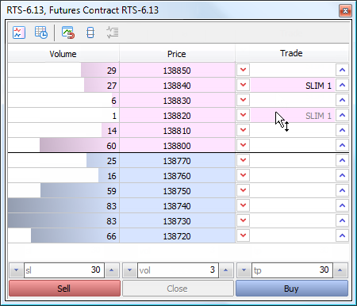Toggle the spread view icon in toolbar
The height and width of the screenshot is (306, 357).
[90, 33]
